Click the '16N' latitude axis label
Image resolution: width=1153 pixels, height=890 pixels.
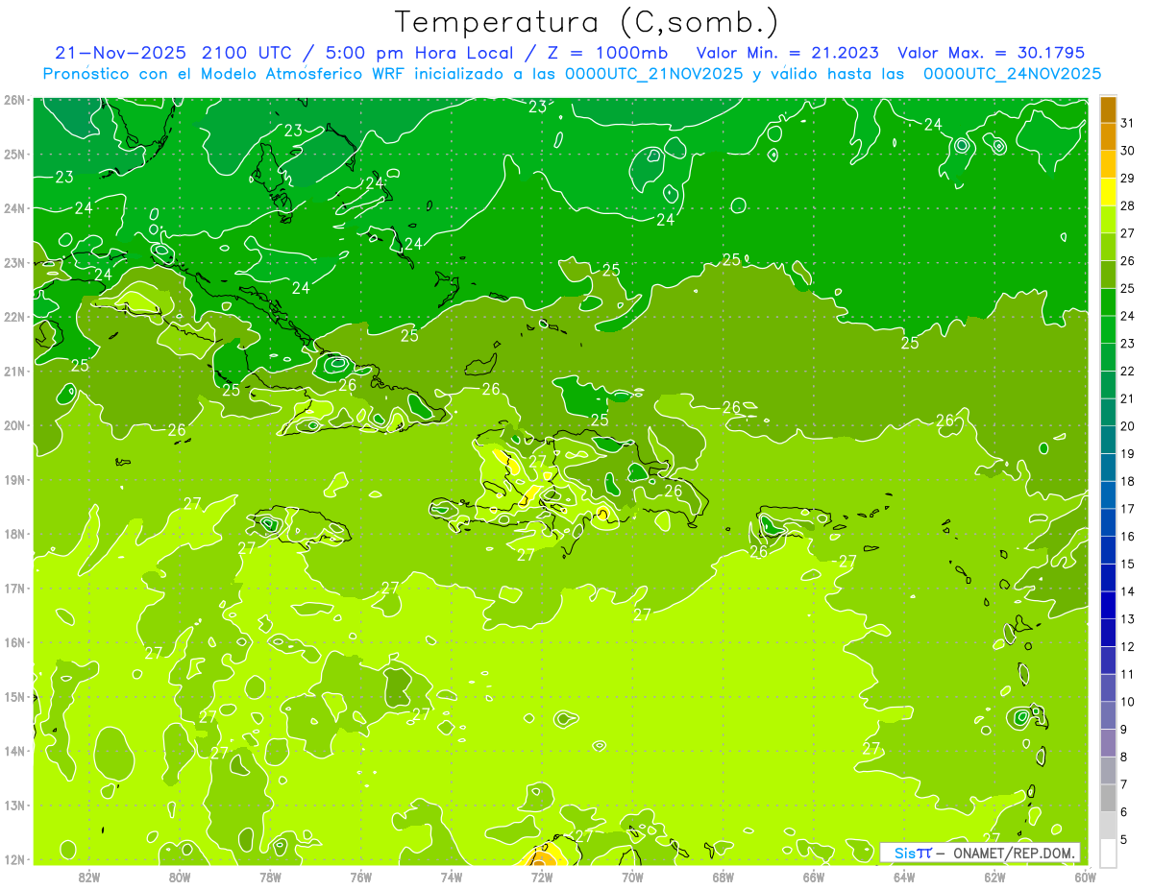(x=14, y=642)
